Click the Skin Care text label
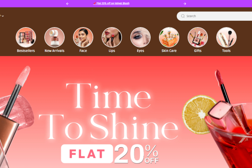Image resolution: width=252 pixels, height=168 pixels. coord(169,51)
